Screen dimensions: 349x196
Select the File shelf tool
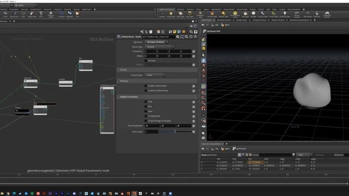[x=77, y=15]
